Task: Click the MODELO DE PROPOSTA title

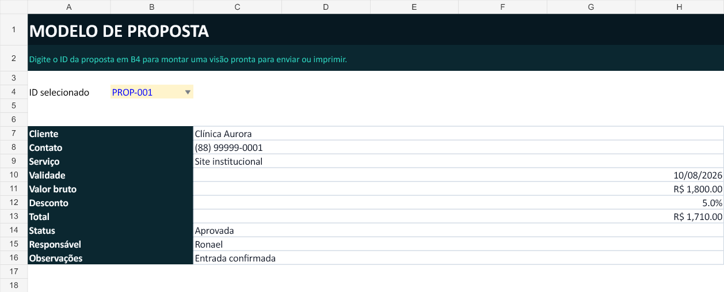Action: point(119,32)
